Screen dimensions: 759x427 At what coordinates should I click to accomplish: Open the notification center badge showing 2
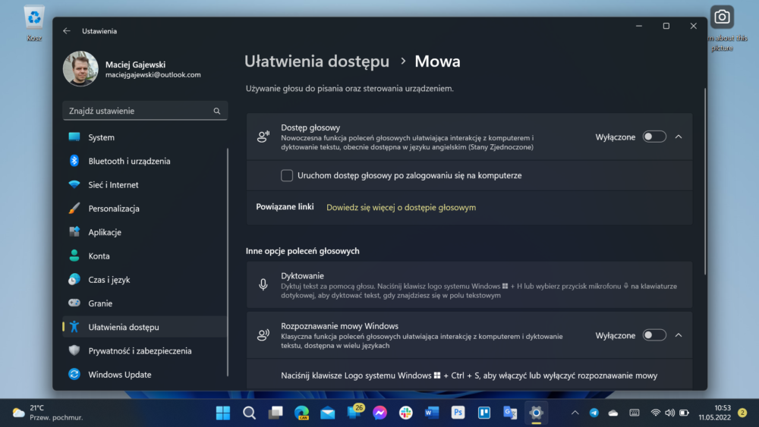(742, 413)
